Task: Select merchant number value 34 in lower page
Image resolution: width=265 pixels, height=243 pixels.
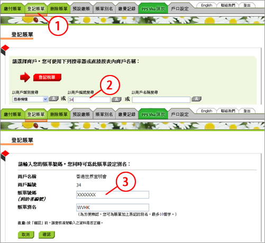Action: [x=79, y=185]
